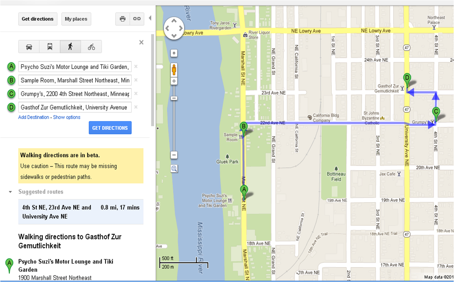This screenshot has height=282, width=454.
Task: Select walking directions icon
Action: pos(70,47)
